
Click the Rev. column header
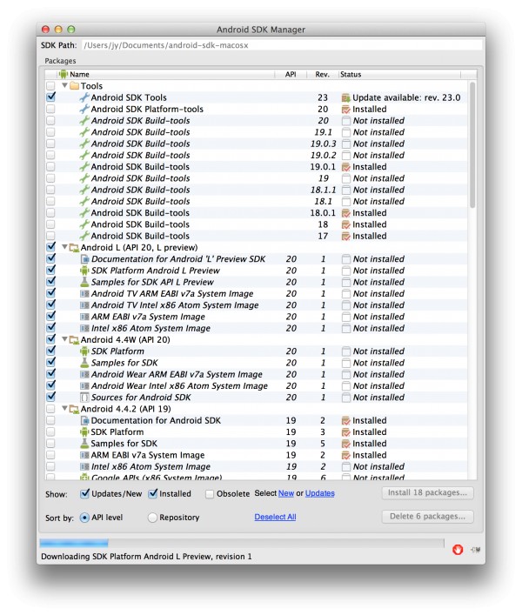coord(323,75)
